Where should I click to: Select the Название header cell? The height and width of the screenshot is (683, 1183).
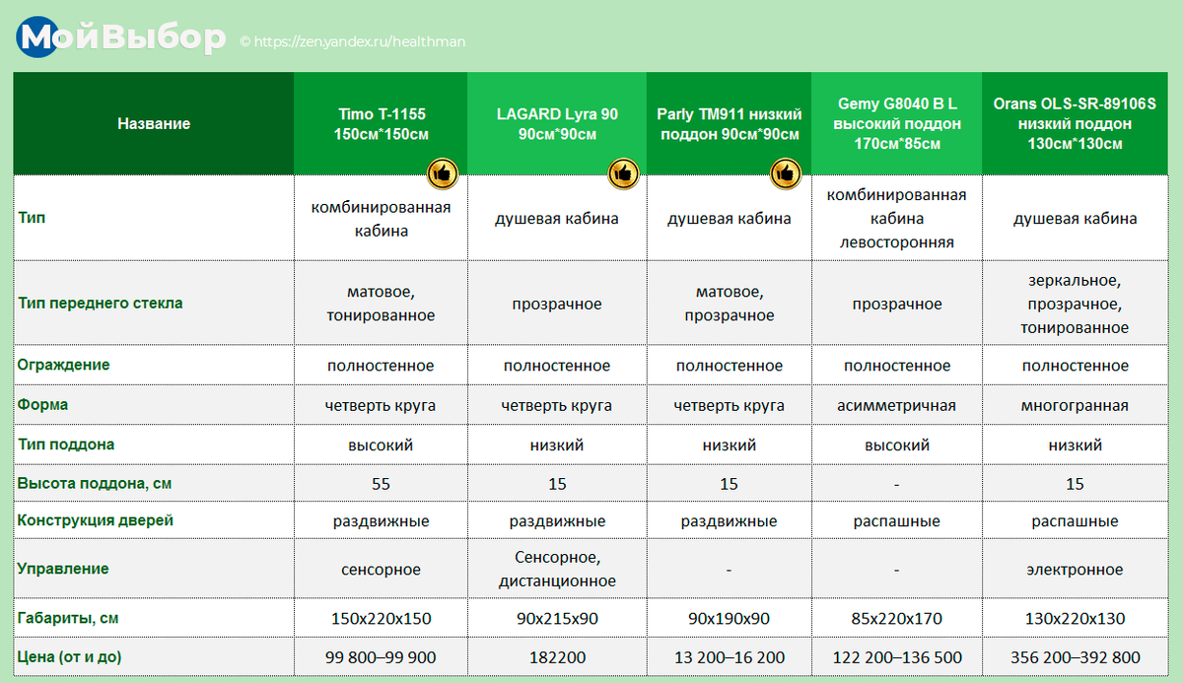[x=154, y=124]
